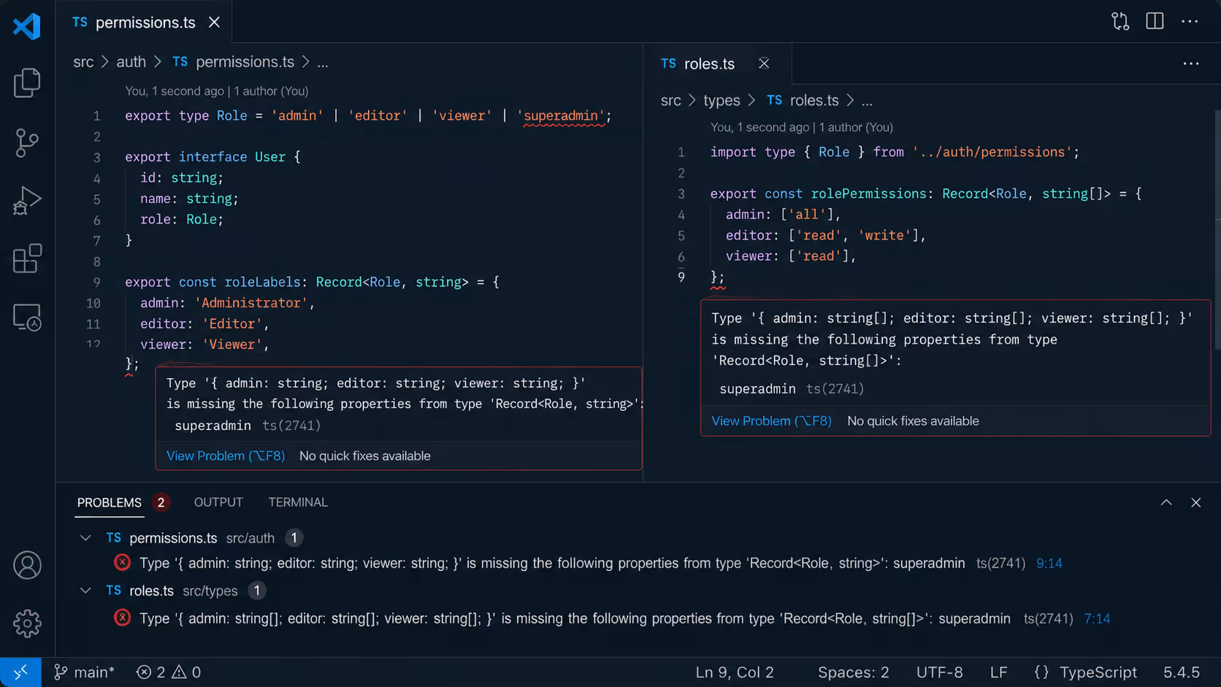Close the roles.ts tab
1221x687 pixels.
tap(764, 64)
